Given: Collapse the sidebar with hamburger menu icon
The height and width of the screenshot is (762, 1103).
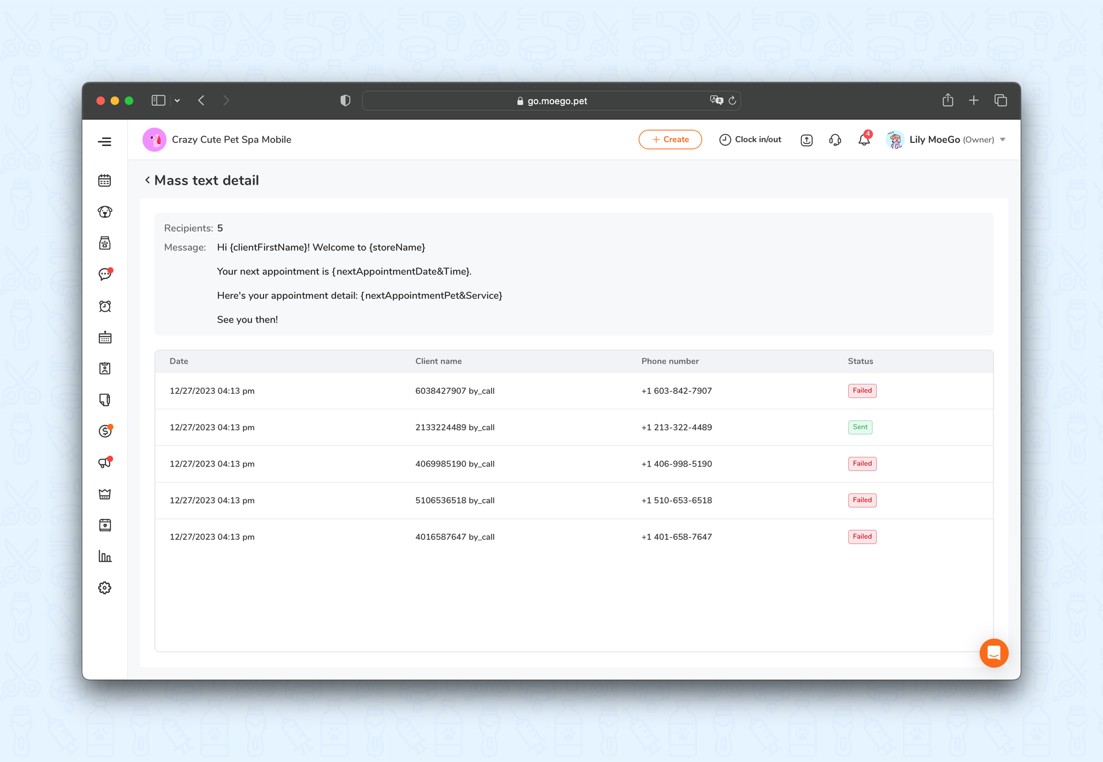Looking at the screenshot, I should 105,142.
